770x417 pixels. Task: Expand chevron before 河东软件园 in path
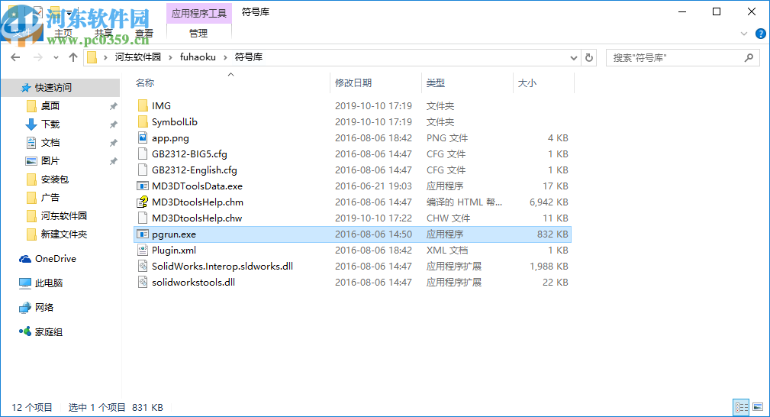pyautogui.click(x=105, y=57)
